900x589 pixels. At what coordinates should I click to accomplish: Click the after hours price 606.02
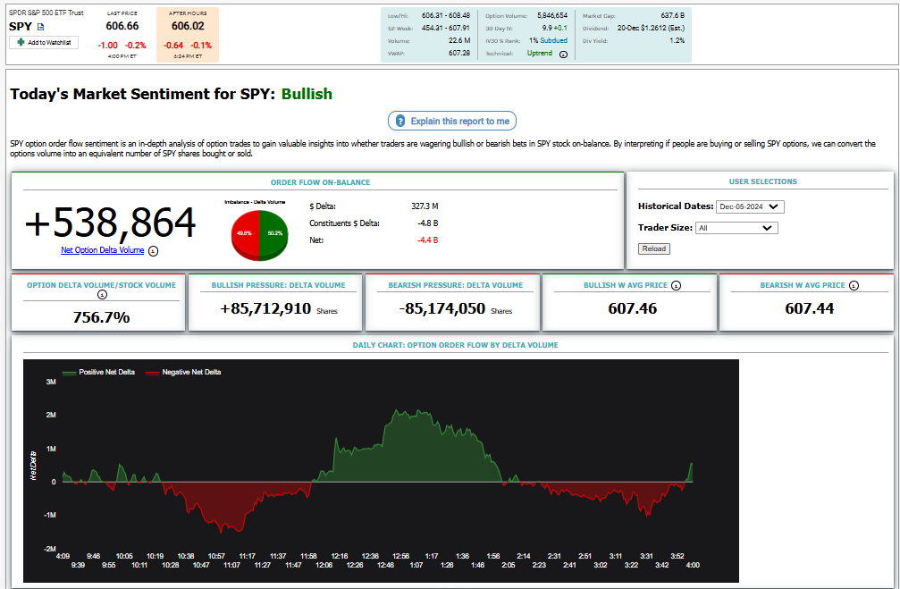(188, 27)
